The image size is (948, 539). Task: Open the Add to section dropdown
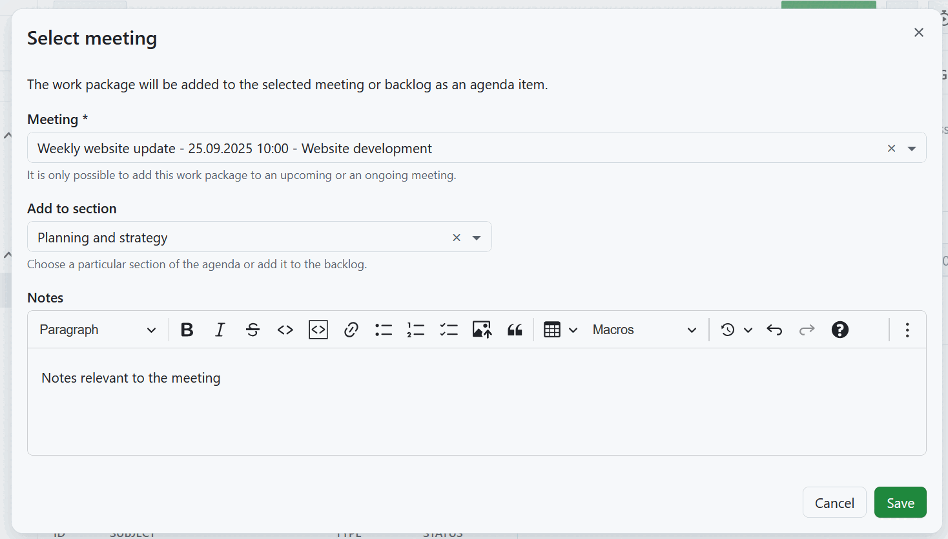click(477, 237)
